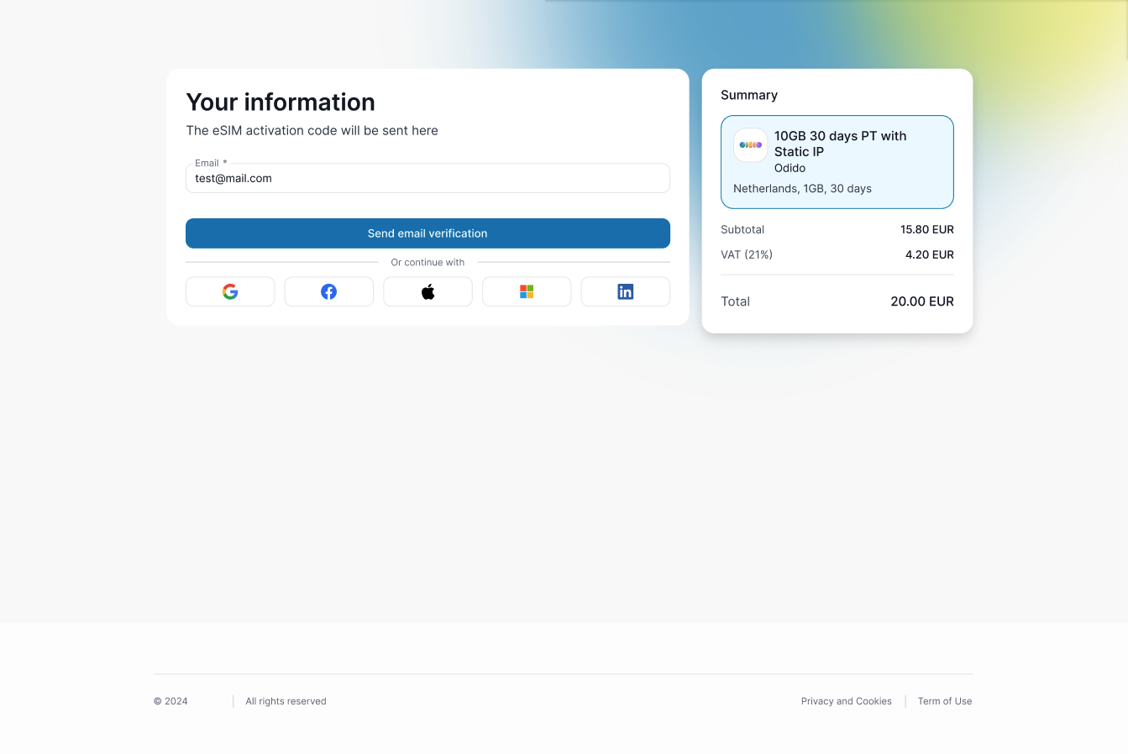Click the Netherlands, 1GB, 30 days text
This screenshot has height=754, width=1128.
pyautogui.click(x=802, y=188)
